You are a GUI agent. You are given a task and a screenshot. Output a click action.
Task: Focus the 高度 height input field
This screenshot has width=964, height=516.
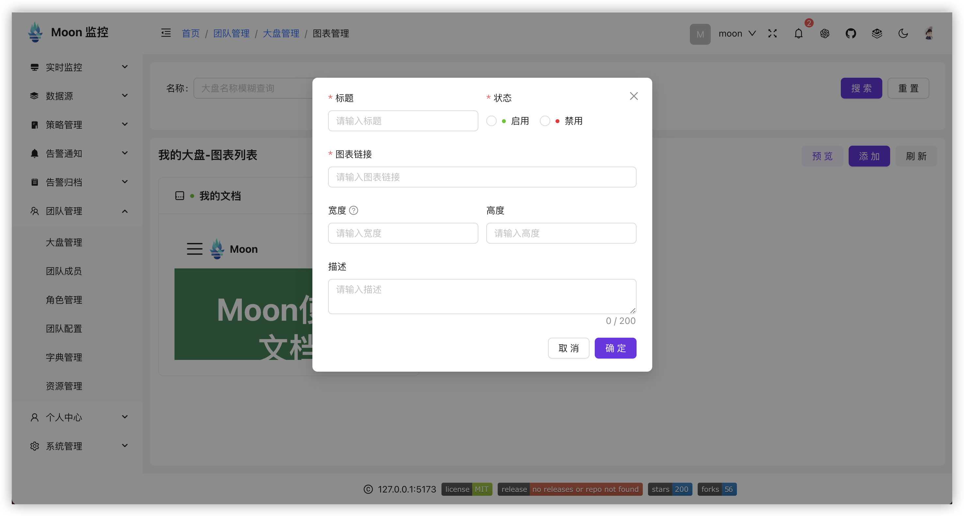point(561,233)
